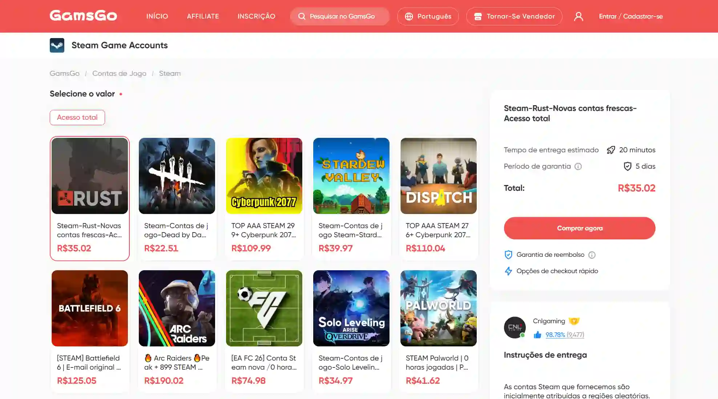Click the refund guarantee shield icon

tap(508, 255)
